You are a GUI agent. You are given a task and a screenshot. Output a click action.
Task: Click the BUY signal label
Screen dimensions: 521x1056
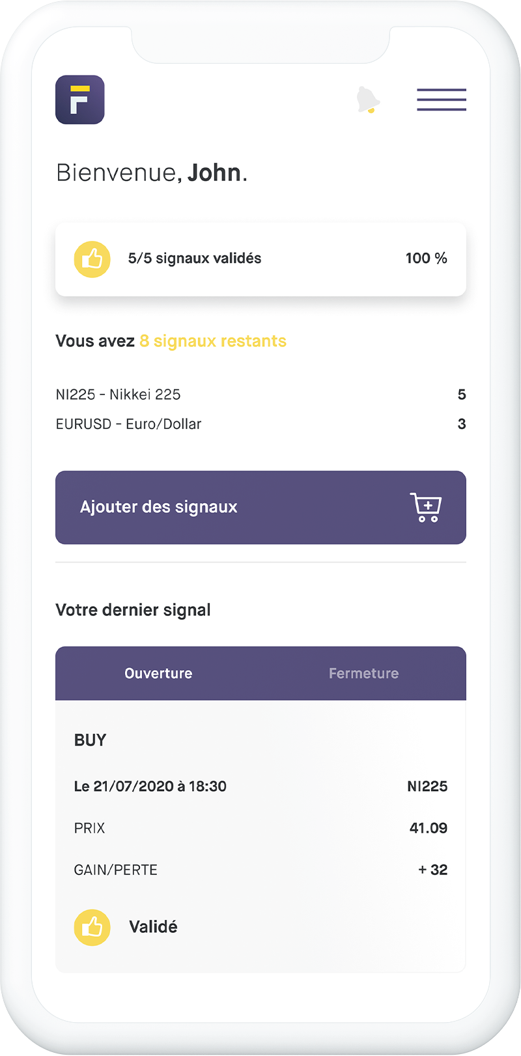[90, 740]
